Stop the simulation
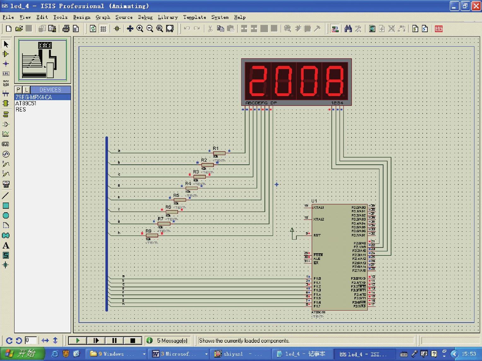 (133, 341)
